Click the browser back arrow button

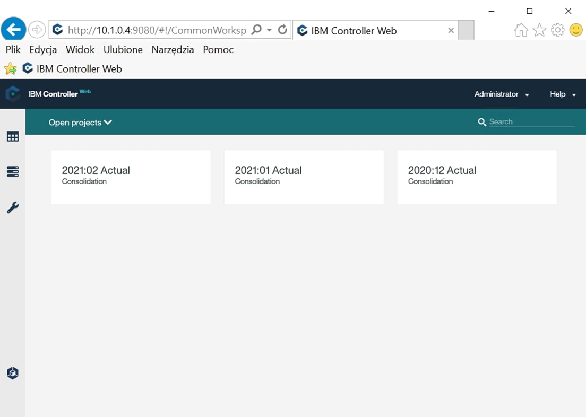pyautogui.click(x=13, y=29)
